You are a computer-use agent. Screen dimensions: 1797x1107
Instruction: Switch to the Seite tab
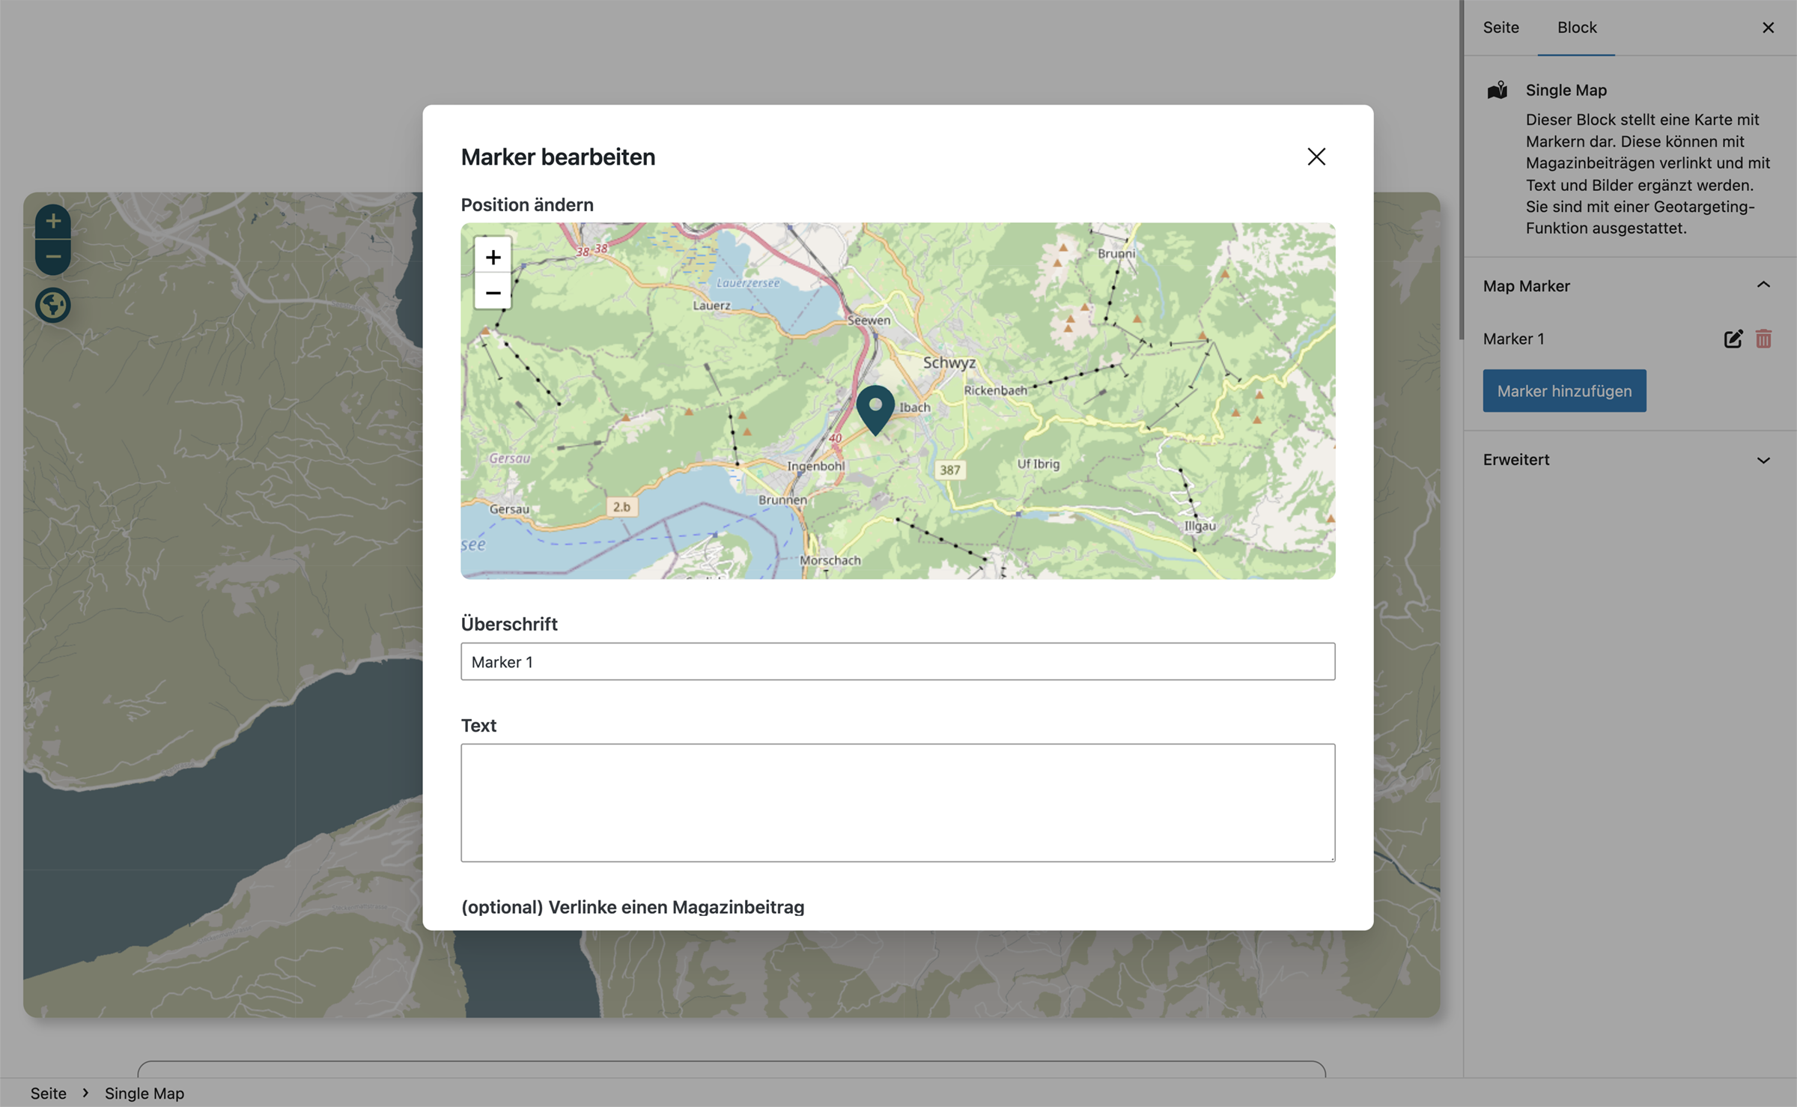[1500, 28]
